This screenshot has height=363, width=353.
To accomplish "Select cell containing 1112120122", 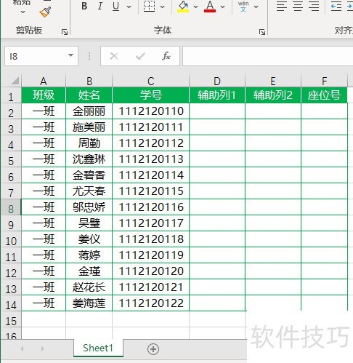I will click(x=150, y=303).
